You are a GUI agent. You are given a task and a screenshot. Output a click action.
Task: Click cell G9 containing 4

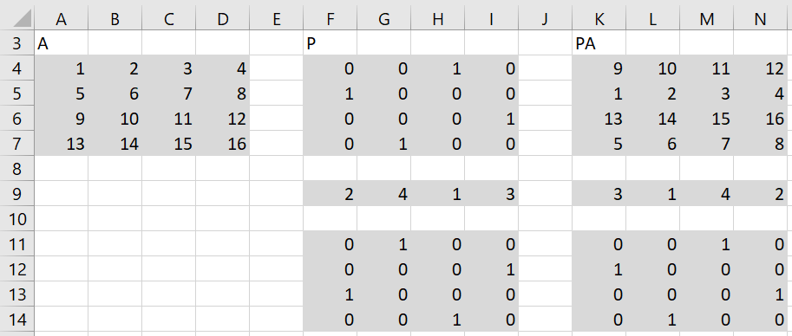point(384,194)
